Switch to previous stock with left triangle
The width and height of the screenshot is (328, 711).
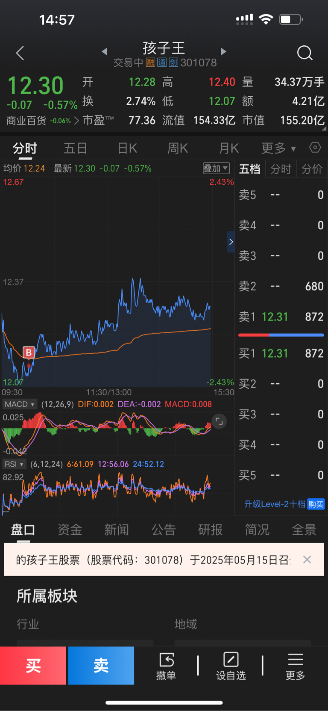pyautogui.click(x=105, y=51)
